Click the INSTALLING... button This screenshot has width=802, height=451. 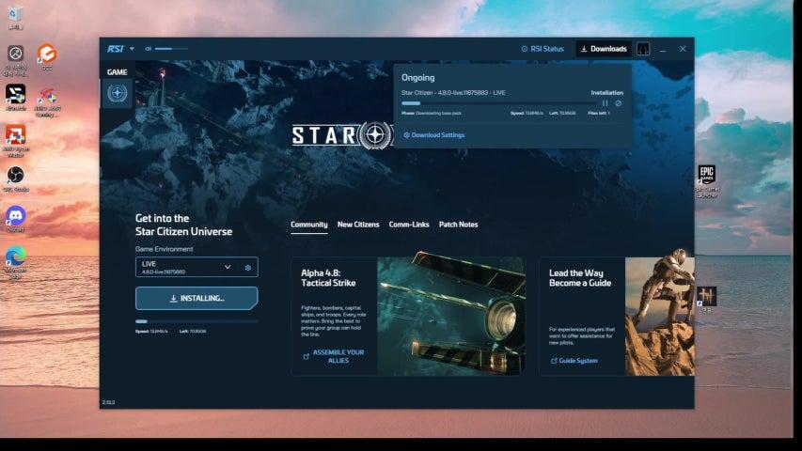point(197,298)
